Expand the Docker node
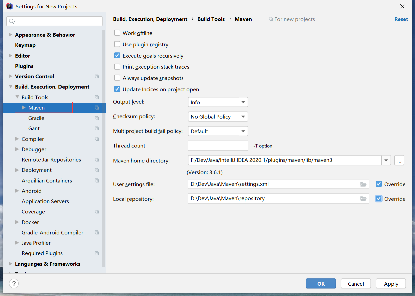 [17, 222]
